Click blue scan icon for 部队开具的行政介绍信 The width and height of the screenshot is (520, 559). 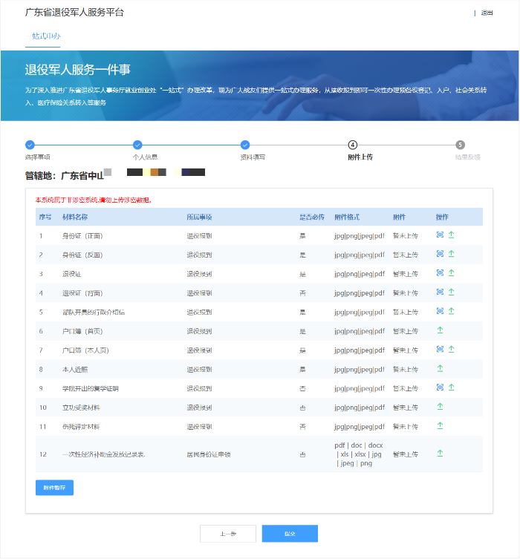coord(440,311)
